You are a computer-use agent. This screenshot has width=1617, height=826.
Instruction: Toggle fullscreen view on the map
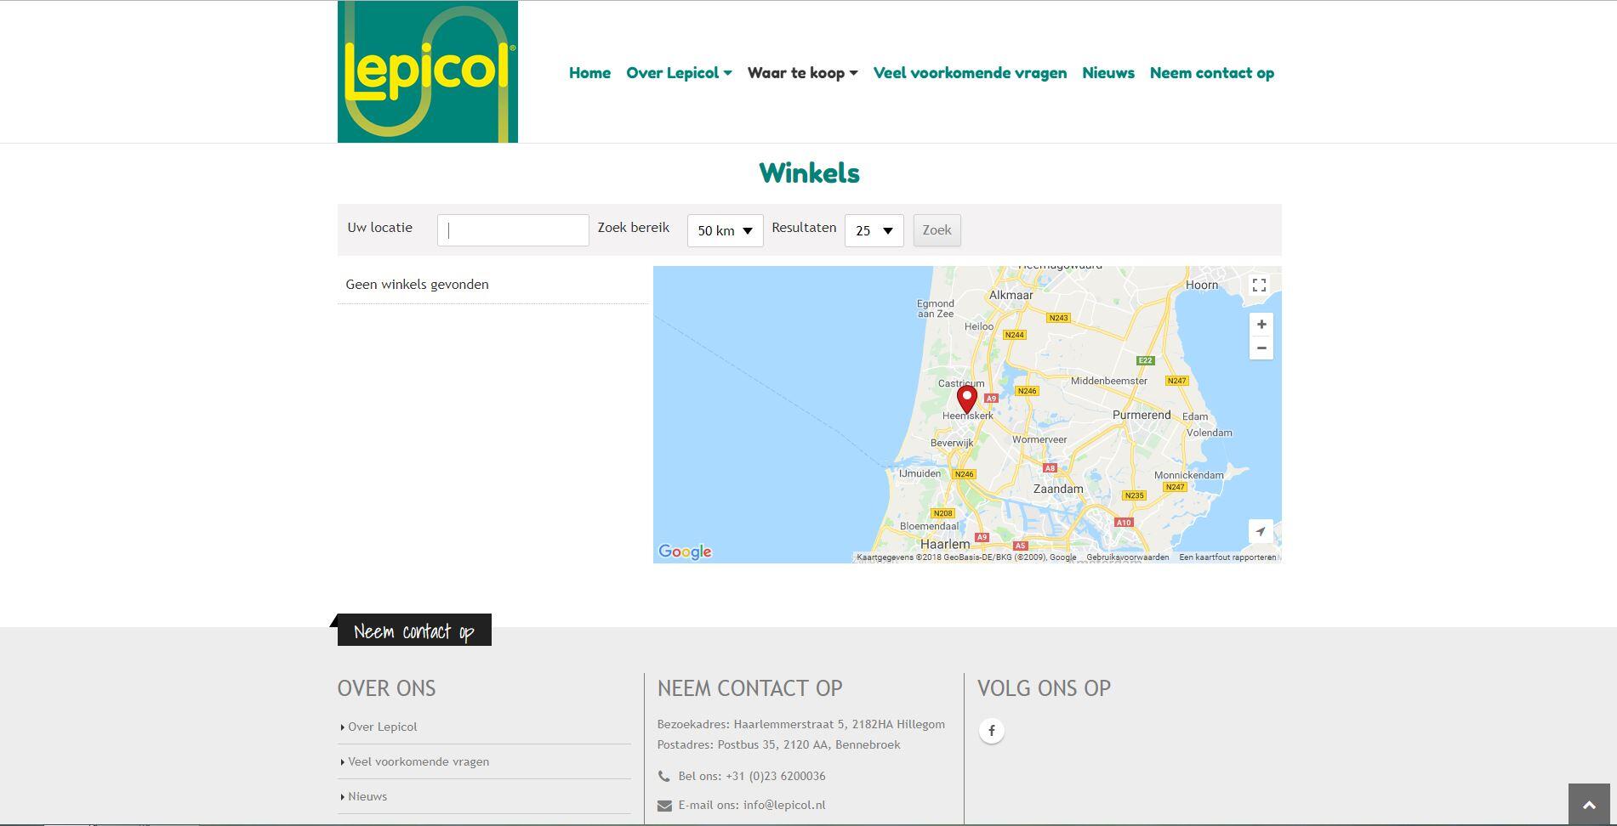point(1260,286)
